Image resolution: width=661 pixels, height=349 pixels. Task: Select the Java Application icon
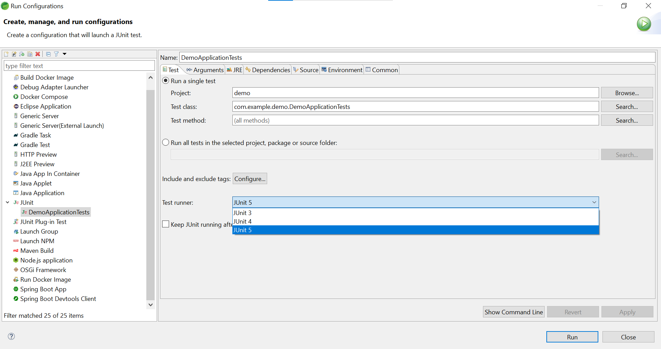tap(16, 193)
